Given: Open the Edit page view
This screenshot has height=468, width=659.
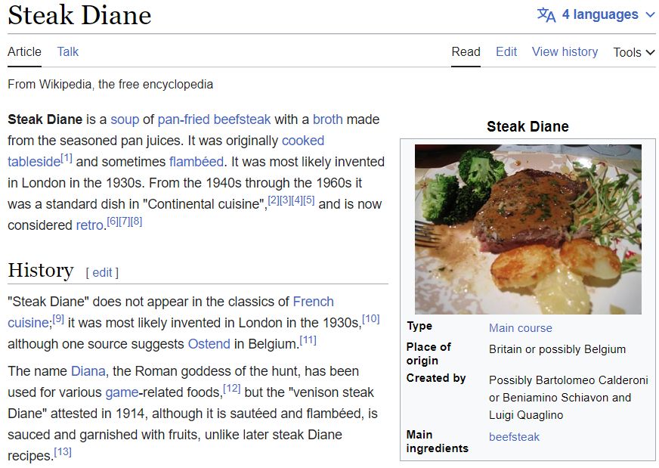Looking at the screenshot, I should tap(506, 51).
